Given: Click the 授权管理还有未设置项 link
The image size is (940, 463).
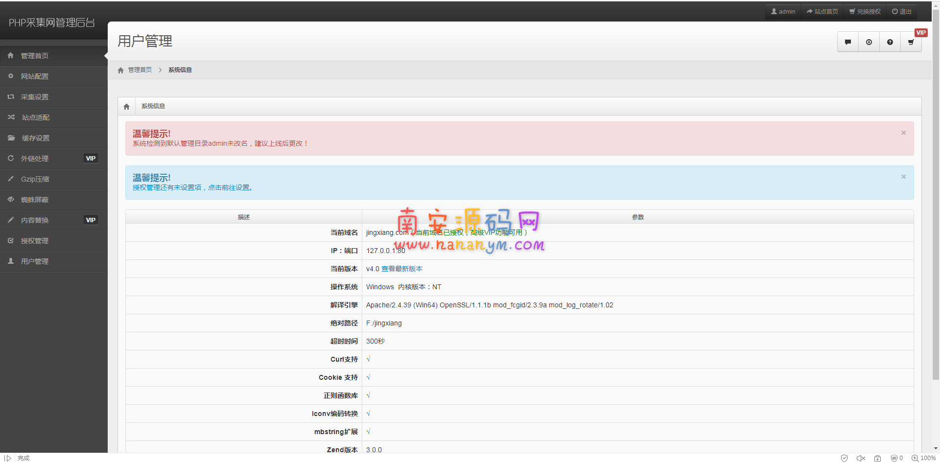Looking at the screenshot, I should tap(192, 187).
